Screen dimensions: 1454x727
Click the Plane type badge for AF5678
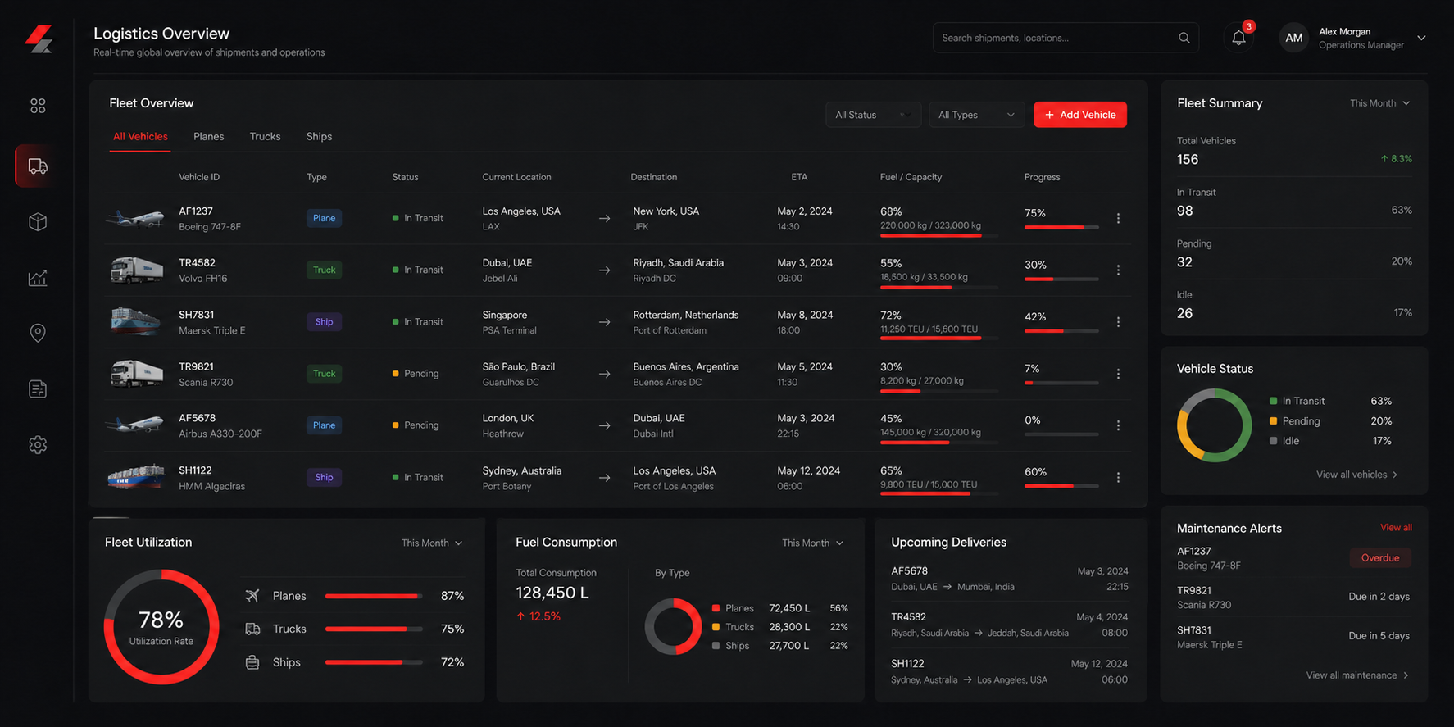coord(324,425)
